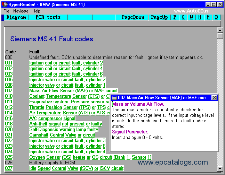
Task: Open Injector valve fault cylinder 6 link
Action: coord(67,146)
